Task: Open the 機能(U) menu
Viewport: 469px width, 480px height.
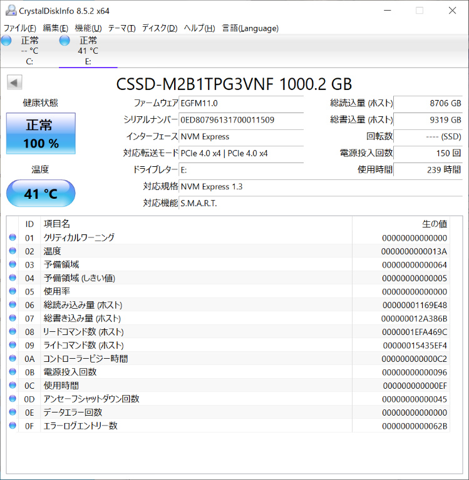Action: point(88,28)
